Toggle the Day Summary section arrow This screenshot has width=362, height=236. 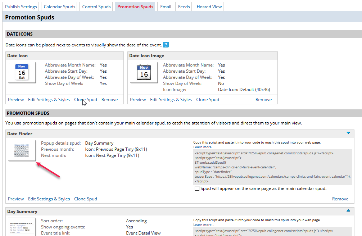click(348, 210)
